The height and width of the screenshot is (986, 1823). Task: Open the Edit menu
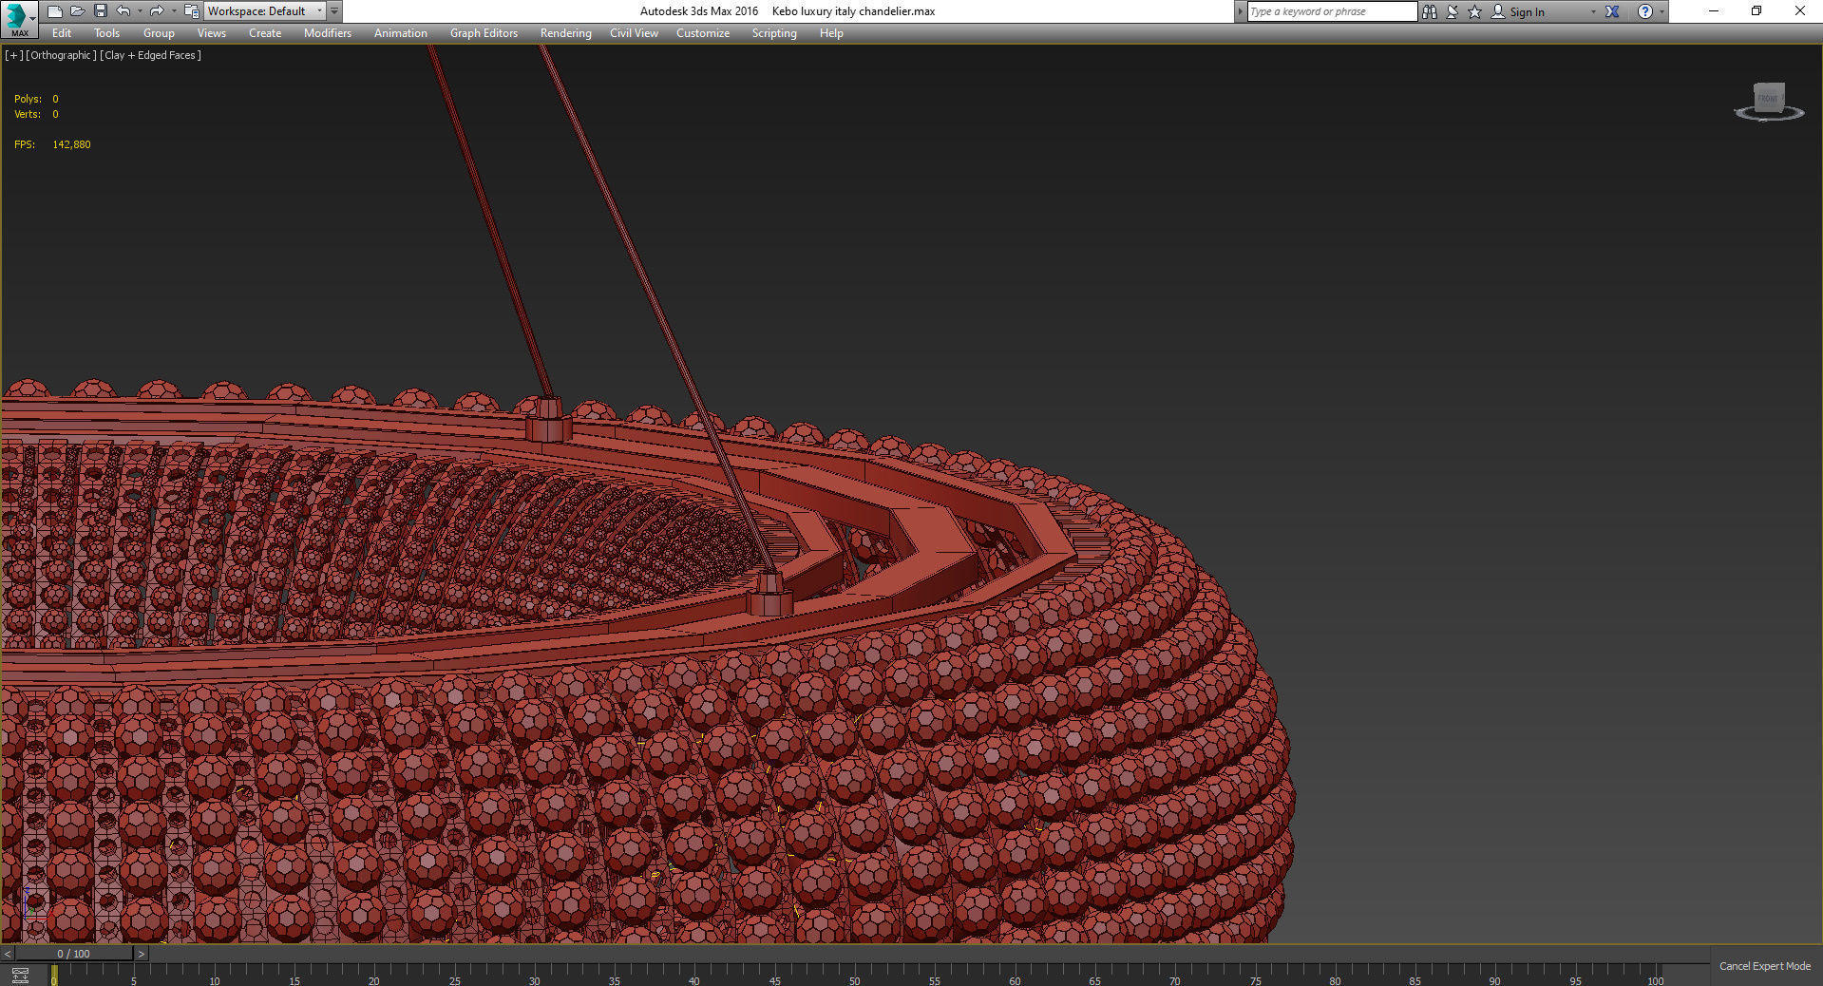[62, 33]
